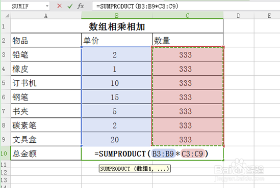Click quantity 333 in 钢笔 row

pyautogui.click(x=188, y=97)
